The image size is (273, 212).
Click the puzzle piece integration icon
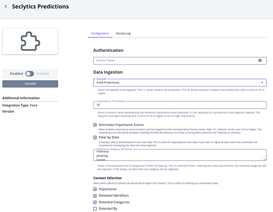pos(30,41)
